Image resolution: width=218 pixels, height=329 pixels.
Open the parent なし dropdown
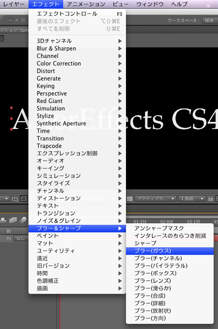tap(20, 238)
